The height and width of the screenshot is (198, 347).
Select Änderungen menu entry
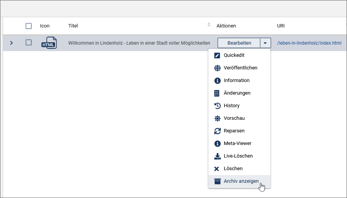click(239, 93)
